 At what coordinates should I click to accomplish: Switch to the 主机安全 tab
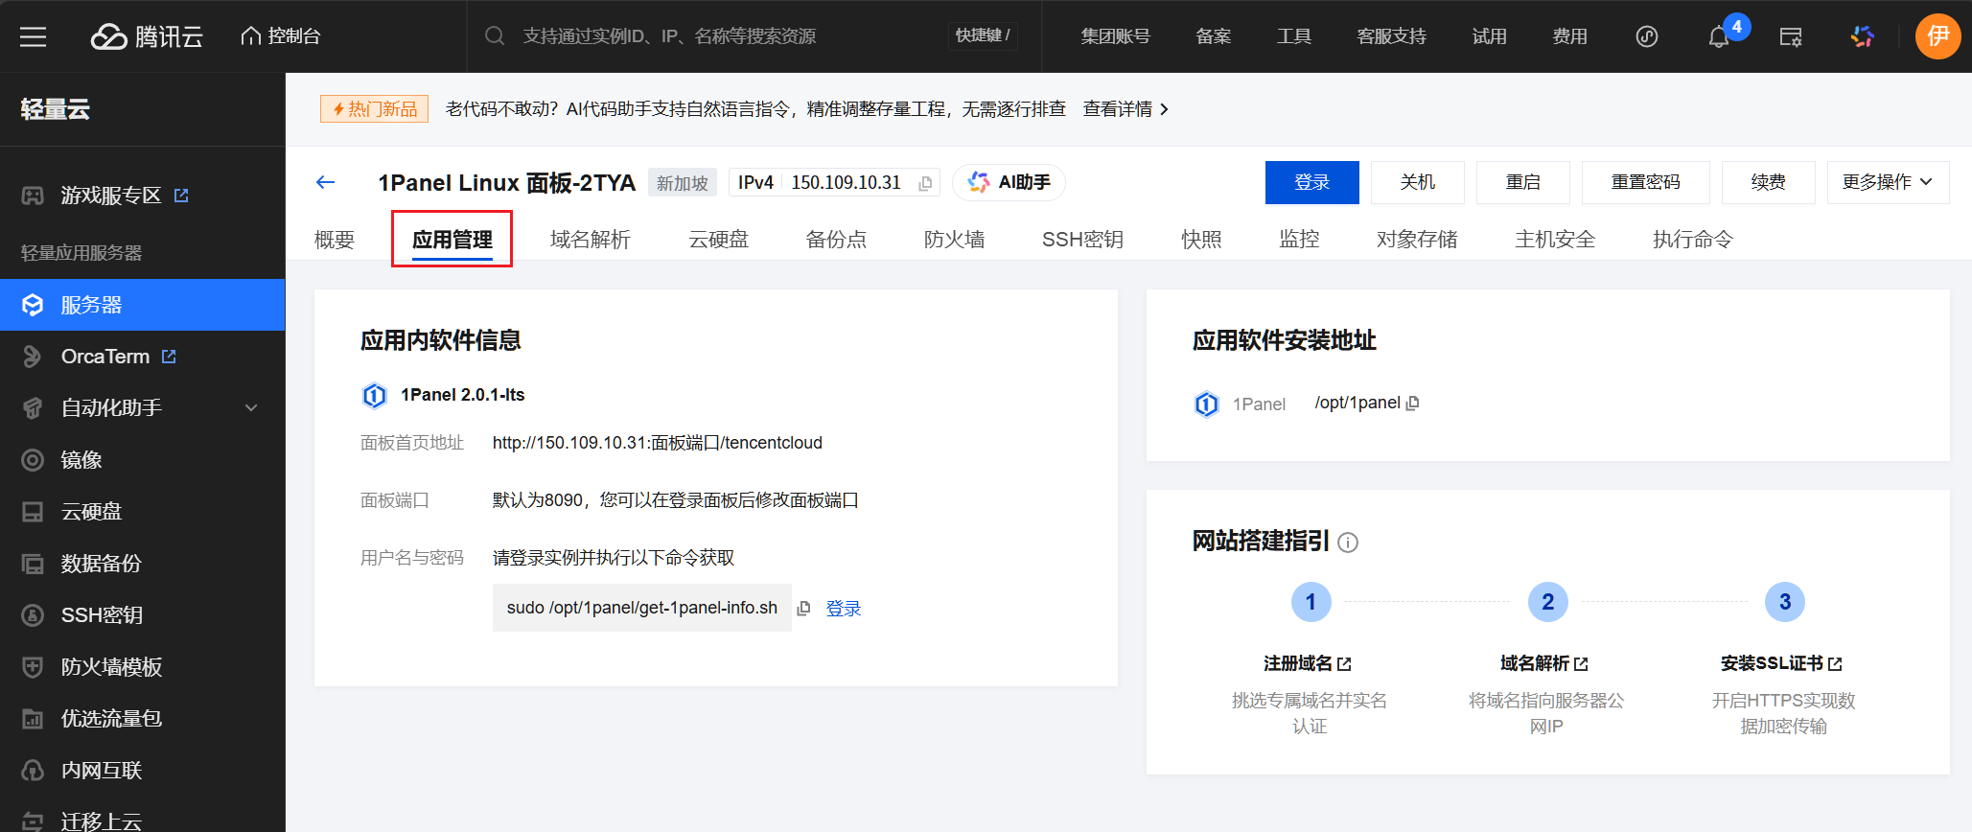tap(1555, 240)
